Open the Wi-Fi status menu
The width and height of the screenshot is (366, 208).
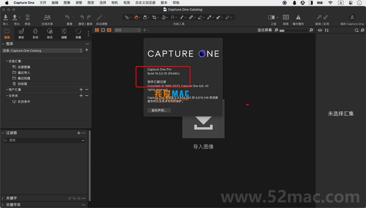tap(330, 3)
